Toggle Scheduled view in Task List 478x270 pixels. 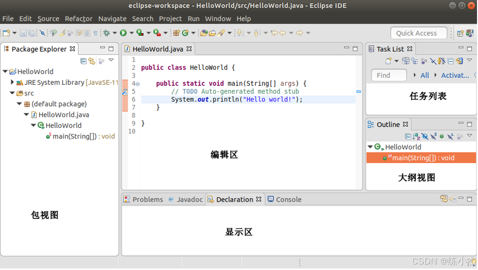click(415, 61)
